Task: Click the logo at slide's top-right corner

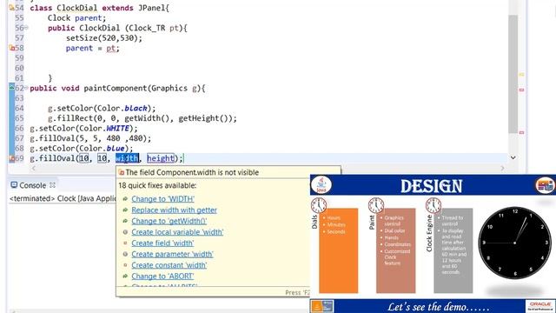Action: pyautogui.click(x=545, y=185)
